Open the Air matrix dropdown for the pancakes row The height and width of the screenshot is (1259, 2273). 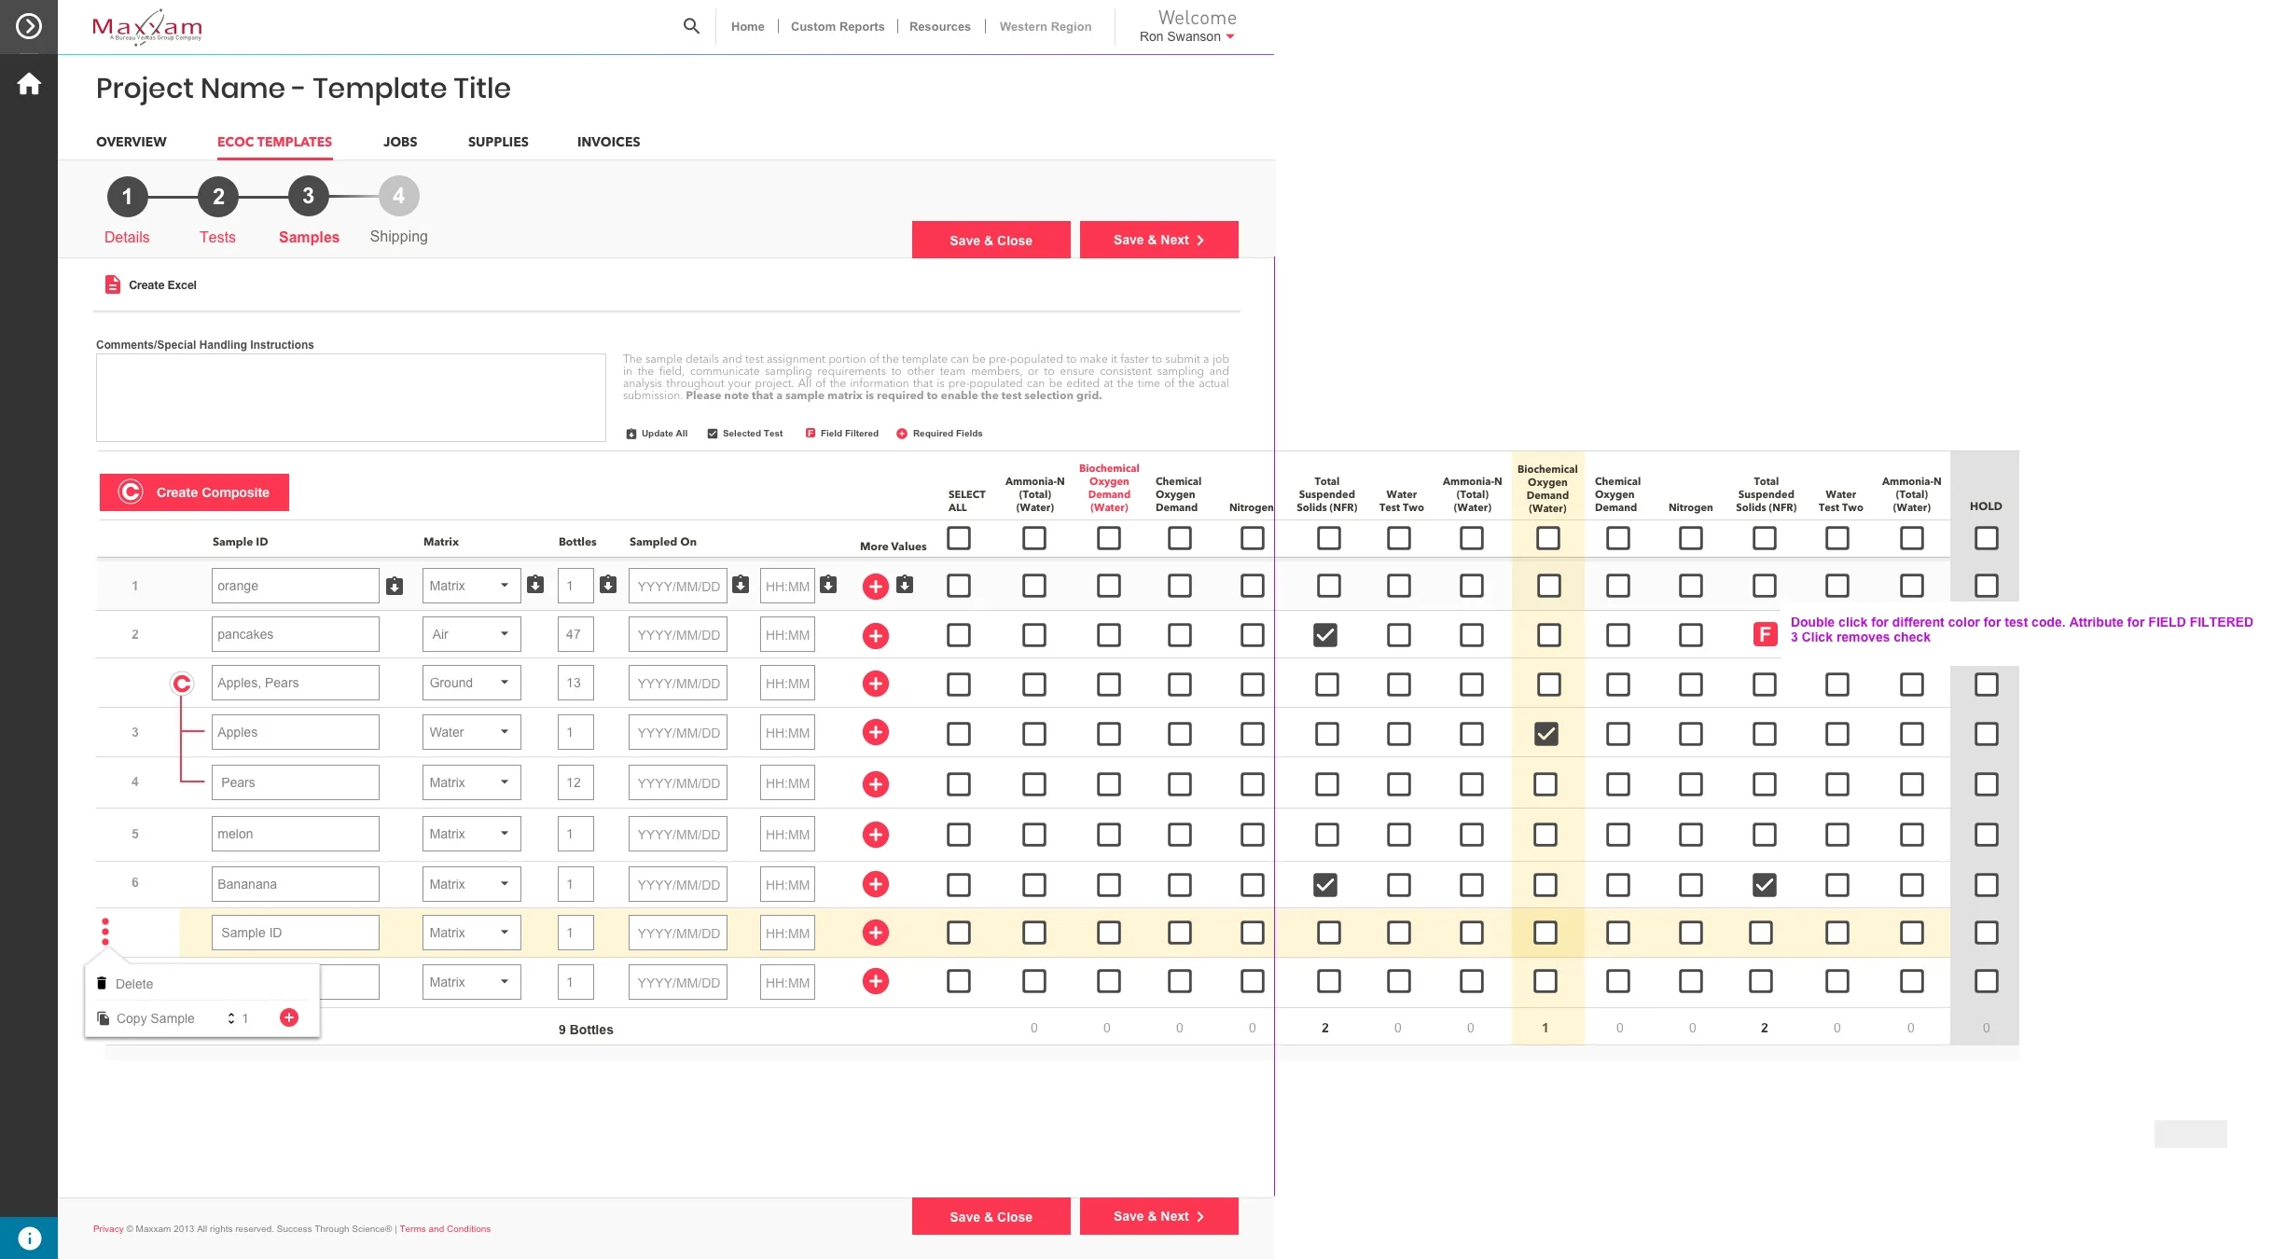click(471, 634)
